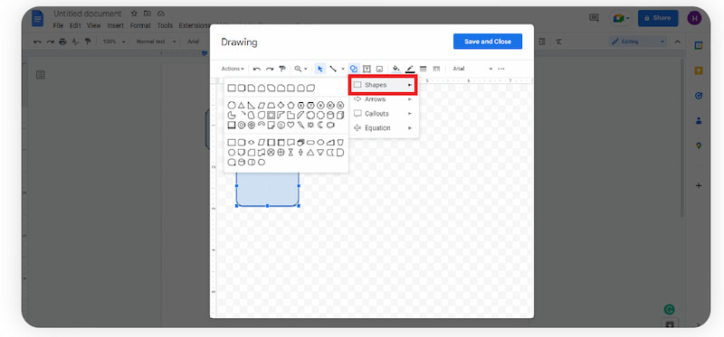Pick the flowchart Or circle with plus
724x337 pixels.
pyautogui.click(x=281, y=152)
